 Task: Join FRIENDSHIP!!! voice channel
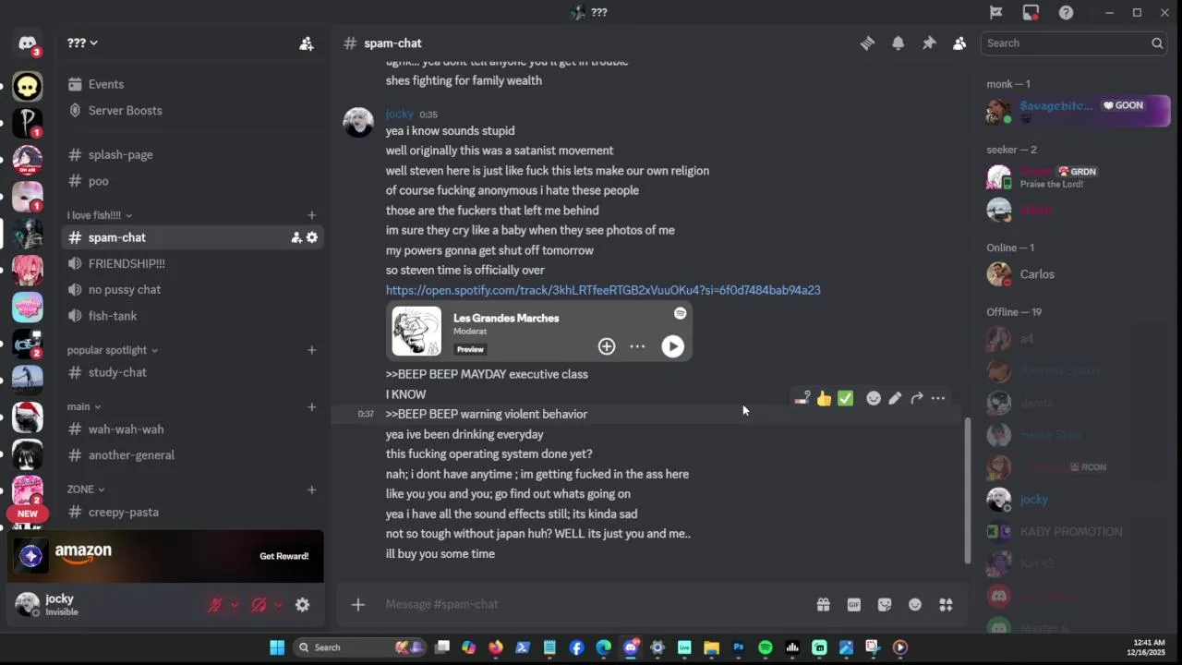click(x=192, y=263)
